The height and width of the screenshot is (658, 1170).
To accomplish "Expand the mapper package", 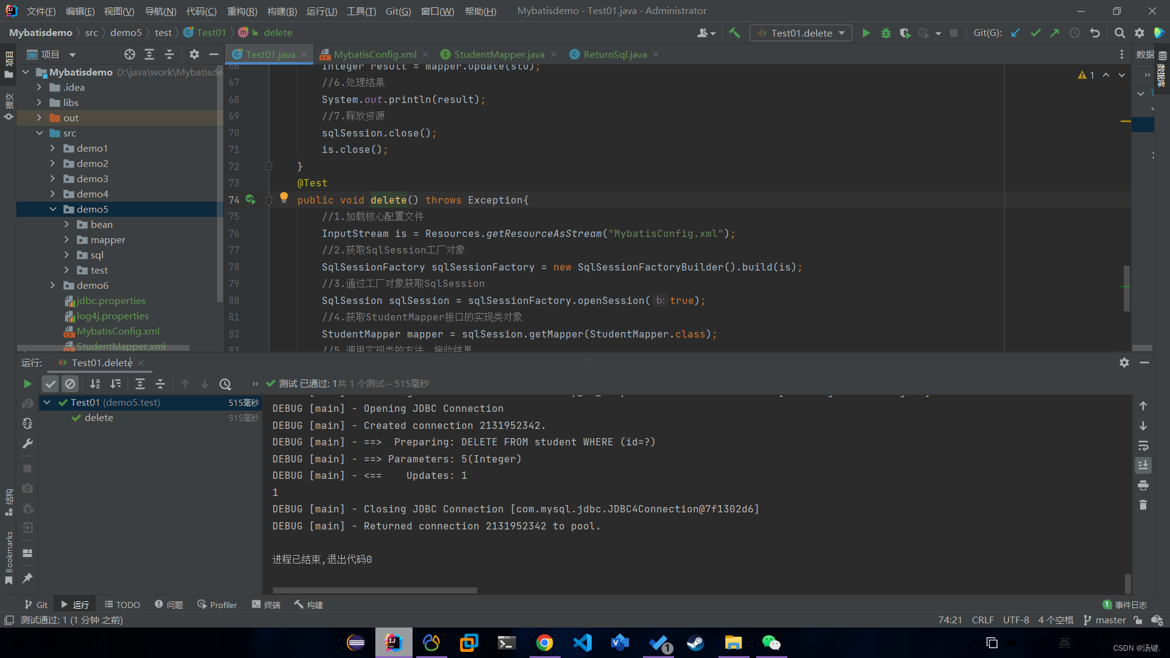I will coord(66,239).
